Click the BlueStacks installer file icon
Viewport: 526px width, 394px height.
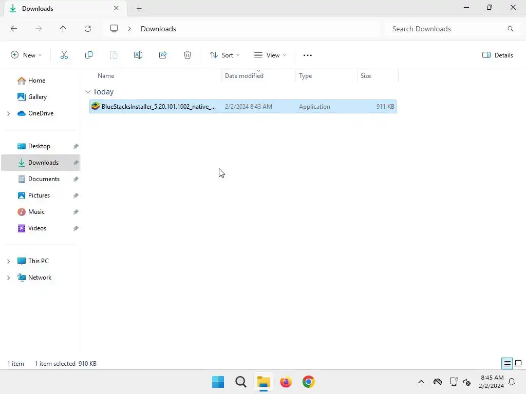click(95, 106)
